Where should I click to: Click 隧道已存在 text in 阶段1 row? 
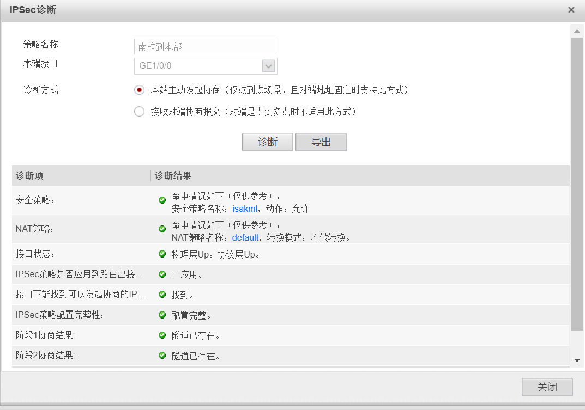click(196, 335)
